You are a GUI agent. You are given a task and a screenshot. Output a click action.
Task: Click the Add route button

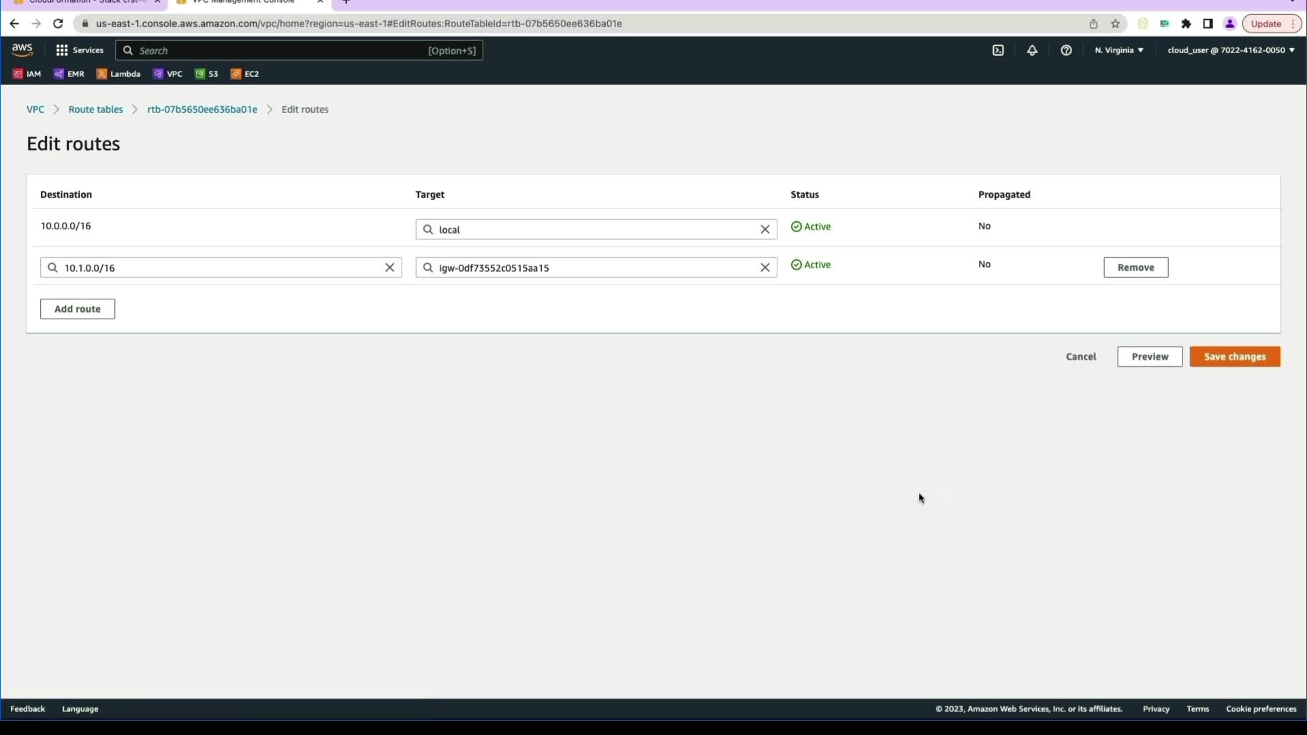click(78, 309)
